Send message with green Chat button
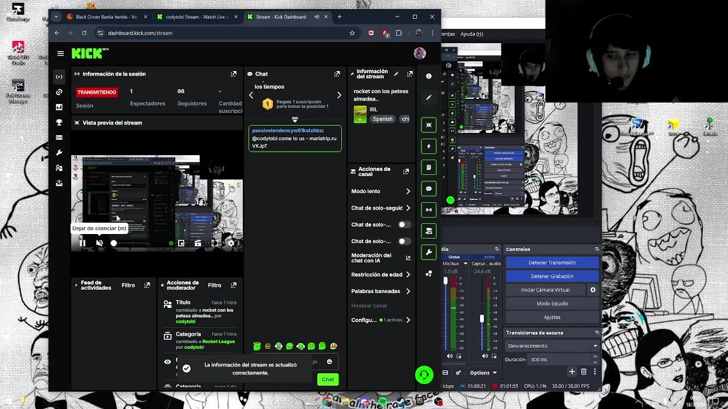728x409 pixels. click(328, 379)
